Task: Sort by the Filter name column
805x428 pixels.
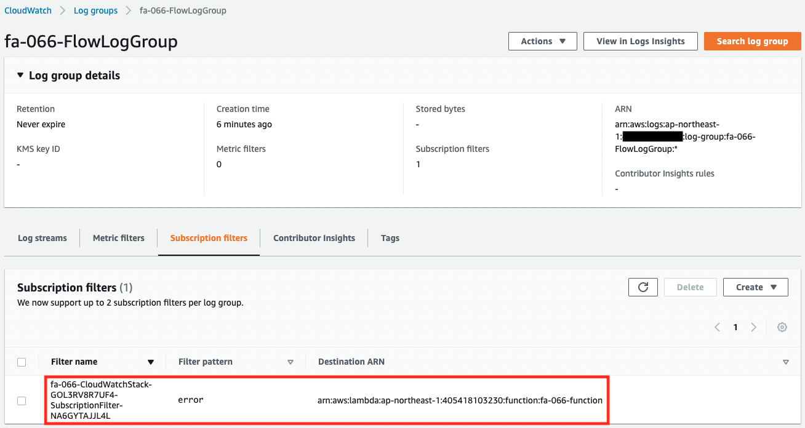Action: 151,362
